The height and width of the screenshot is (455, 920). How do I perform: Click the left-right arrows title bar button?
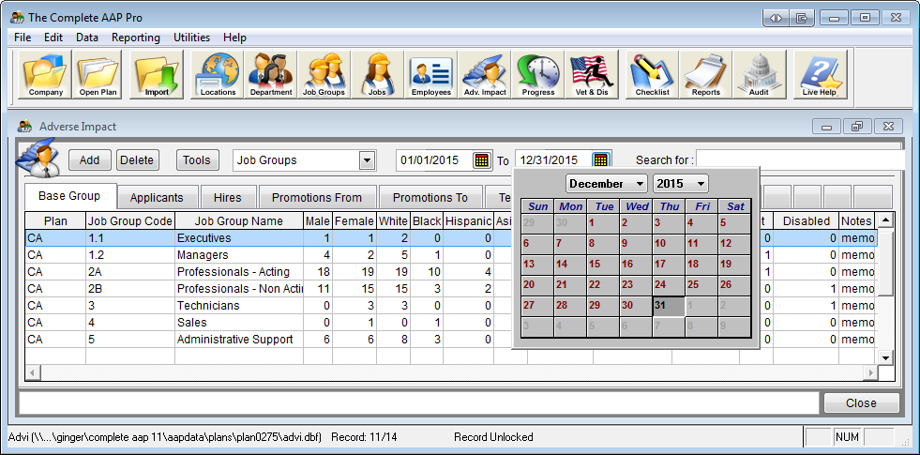[x=777, y=18]
